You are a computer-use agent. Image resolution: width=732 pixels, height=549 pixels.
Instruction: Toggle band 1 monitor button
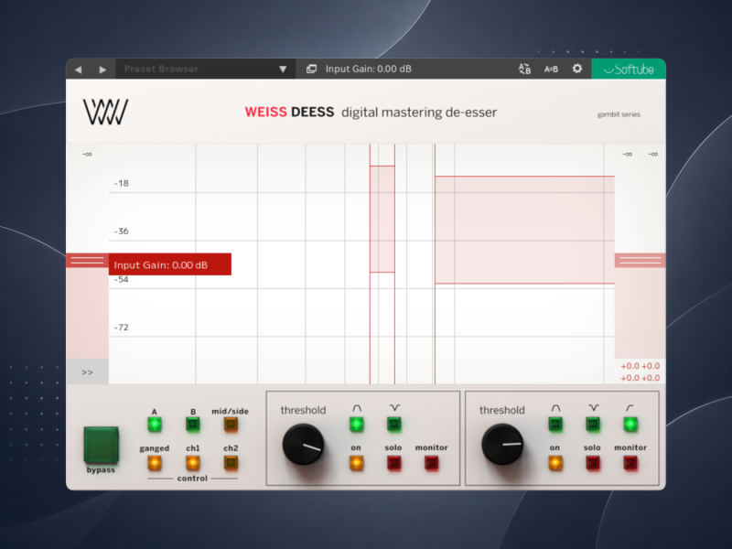[431, 463]
